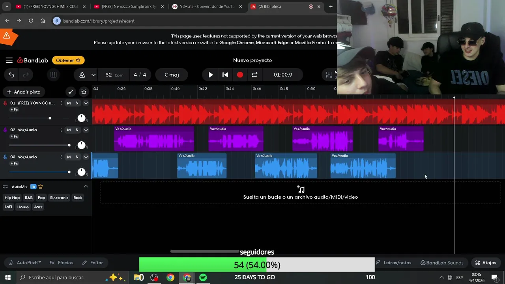The image size is (505, 284).
Task: Open the metronome options dropdown
Action: coord(94,75)
